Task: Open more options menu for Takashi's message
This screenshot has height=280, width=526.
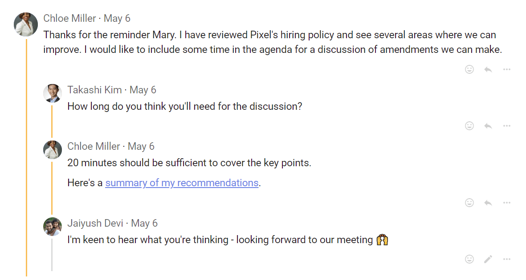Action: pos(507,126)
